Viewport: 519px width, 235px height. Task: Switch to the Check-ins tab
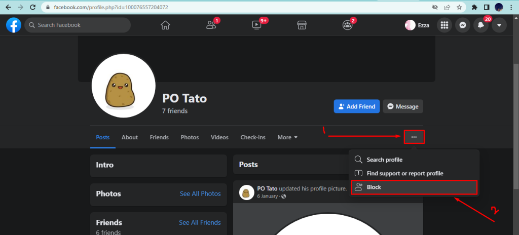pos(253,137)
